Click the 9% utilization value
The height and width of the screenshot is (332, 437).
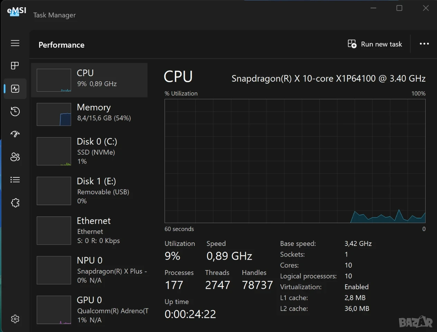[173, 256]
